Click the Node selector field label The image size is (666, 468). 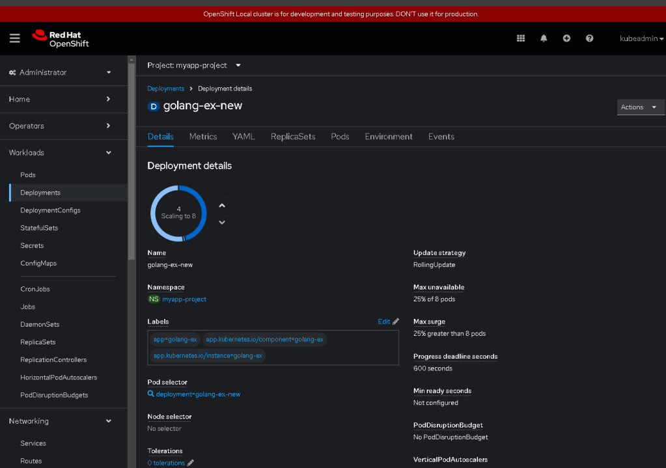(169, 417)
